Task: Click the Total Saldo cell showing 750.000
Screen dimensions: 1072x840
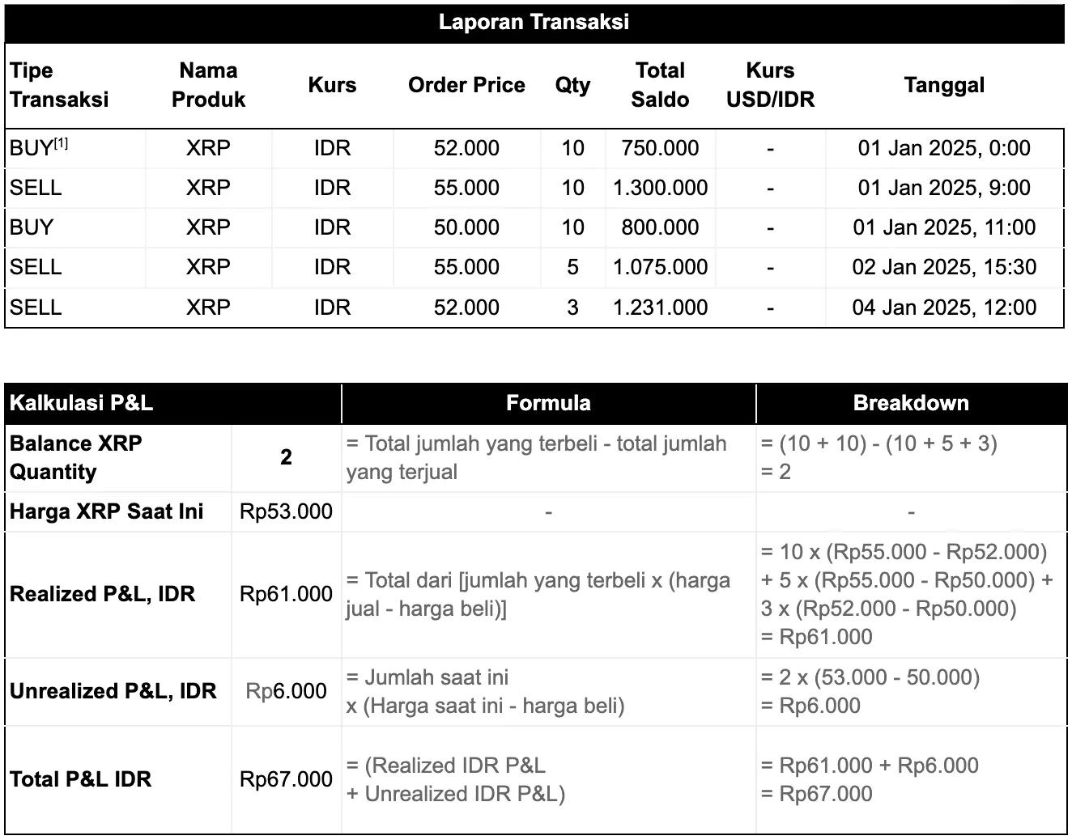Action: tap(660, 148)
